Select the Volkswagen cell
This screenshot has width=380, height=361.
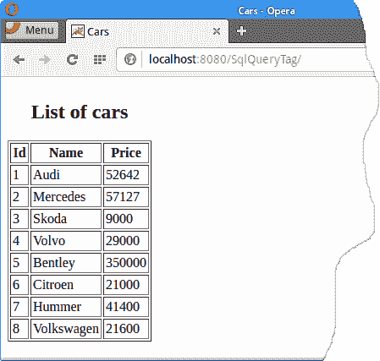[x=66, y=329]
